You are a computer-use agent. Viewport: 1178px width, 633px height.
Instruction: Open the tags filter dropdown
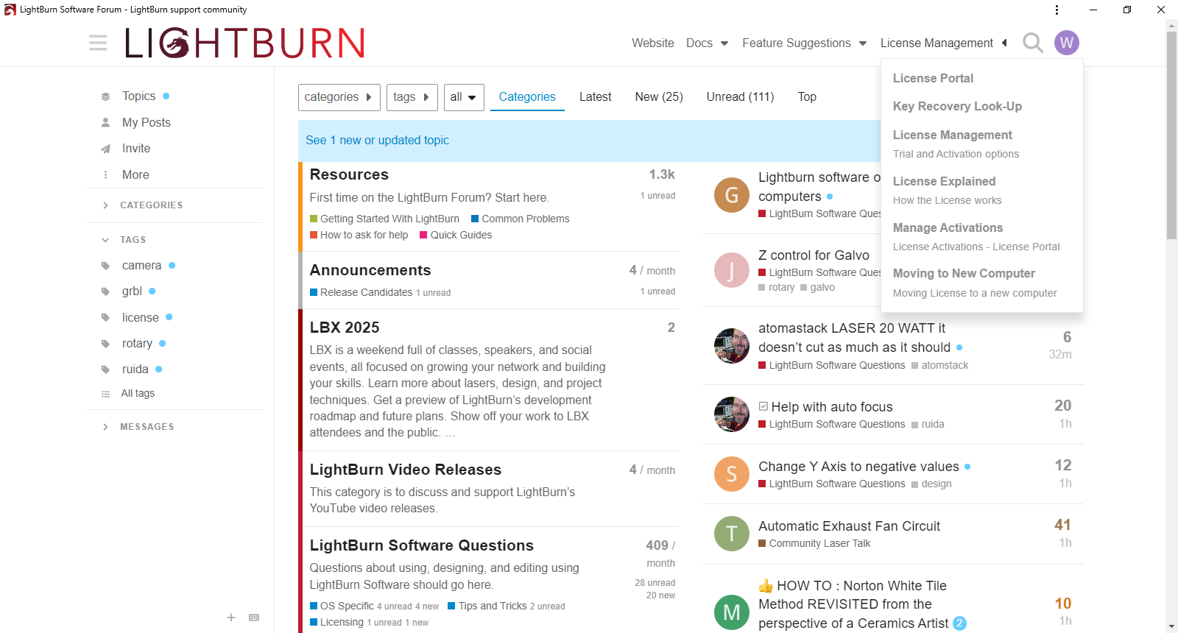412,97
